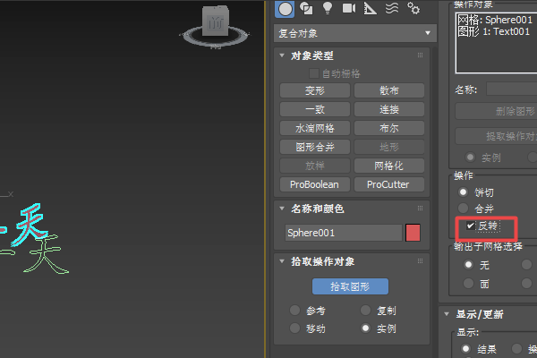
Task: Click the 一致 object type button
Action: (315, 109)
